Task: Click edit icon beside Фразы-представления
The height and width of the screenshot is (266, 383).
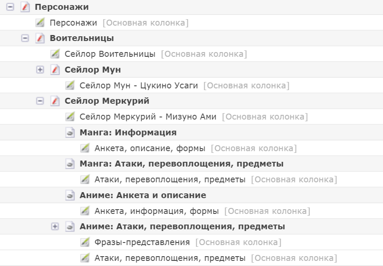Action: [85, 242]
